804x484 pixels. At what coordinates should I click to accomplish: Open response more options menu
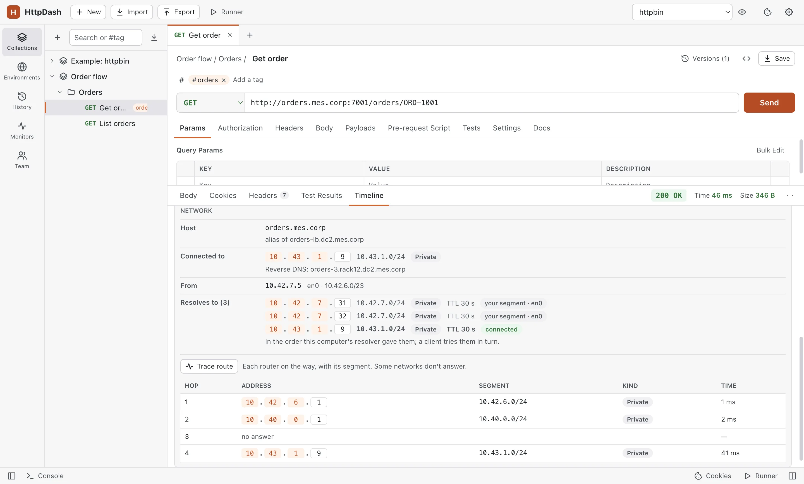pyautogui.click(x=790, y=195)
